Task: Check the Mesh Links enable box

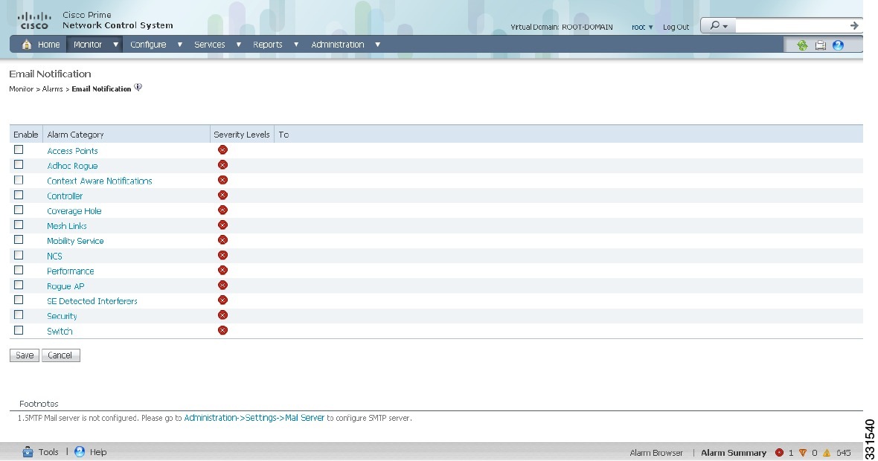Action: [x=19, y=225]
